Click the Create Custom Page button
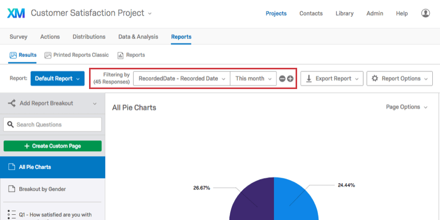 [52, 146]
